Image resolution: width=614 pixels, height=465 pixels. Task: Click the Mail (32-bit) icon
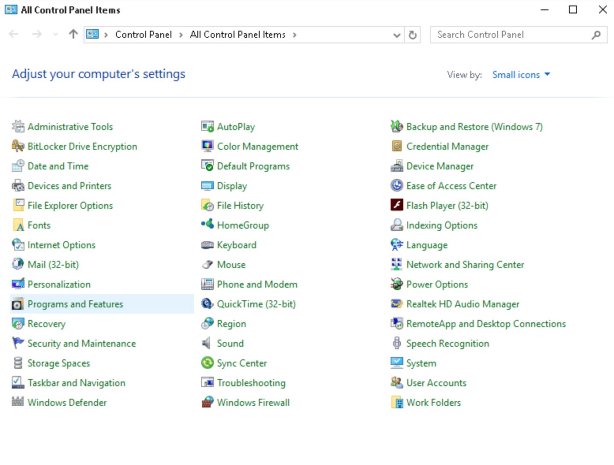click(x=18, y=264)
